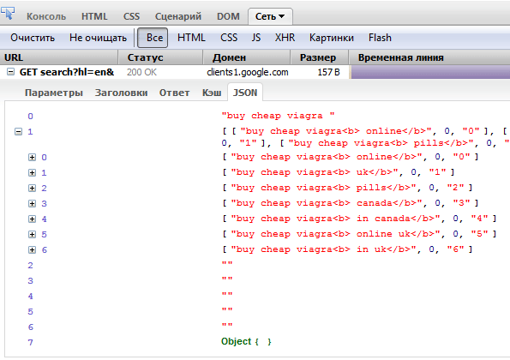Select the JSON request tab
This screenshot has width=510, height=360.
tap(245, 93)
